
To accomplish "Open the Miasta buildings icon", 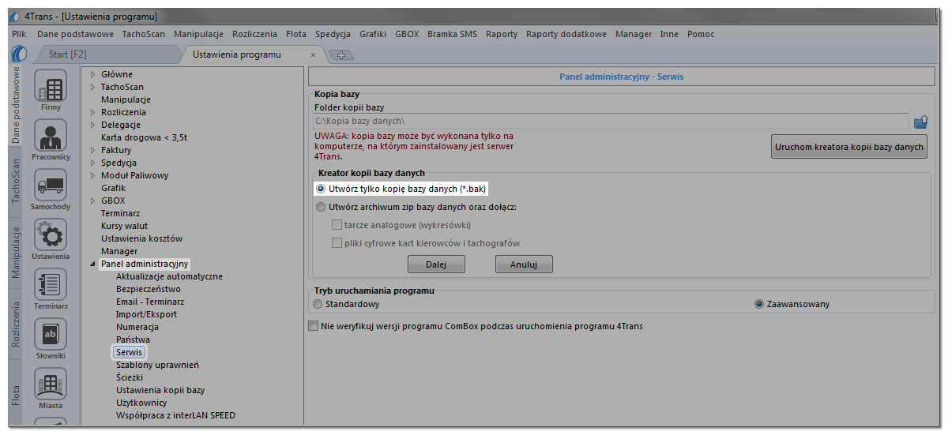I will 51,385.
